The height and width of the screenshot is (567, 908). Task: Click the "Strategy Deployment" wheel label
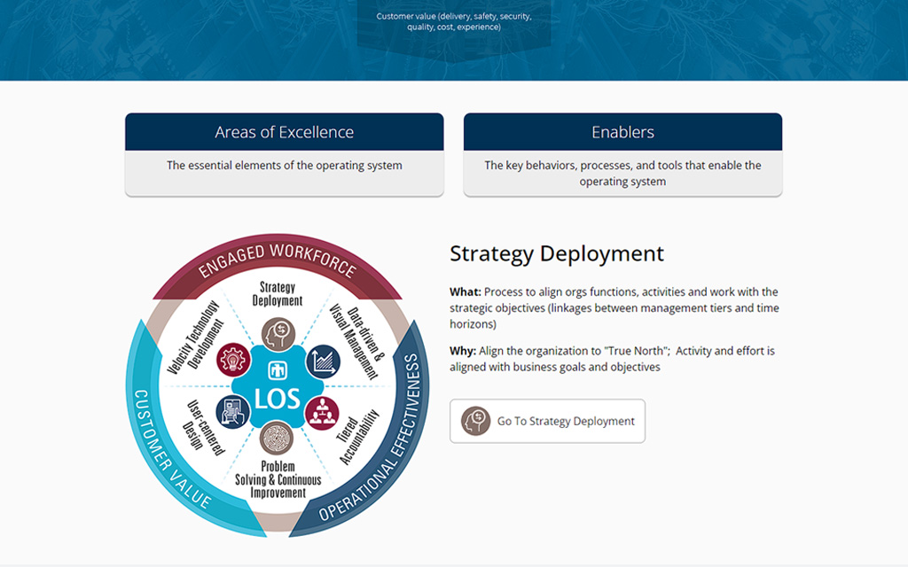[278, 294]
